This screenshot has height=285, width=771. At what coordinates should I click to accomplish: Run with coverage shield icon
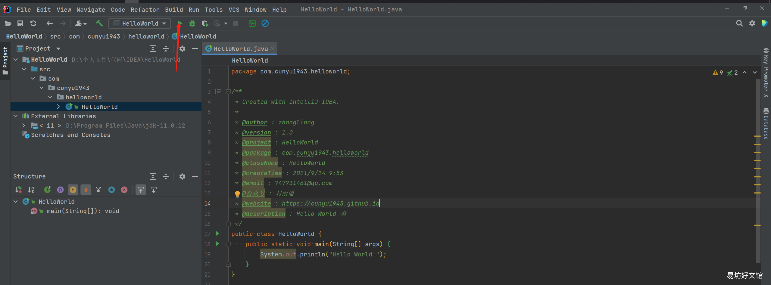pos(205,23)
